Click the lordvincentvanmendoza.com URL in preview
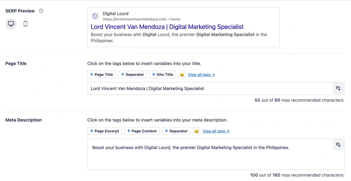Image resolution: width=351 pixels, height=181 pixels. pos(142,19)
